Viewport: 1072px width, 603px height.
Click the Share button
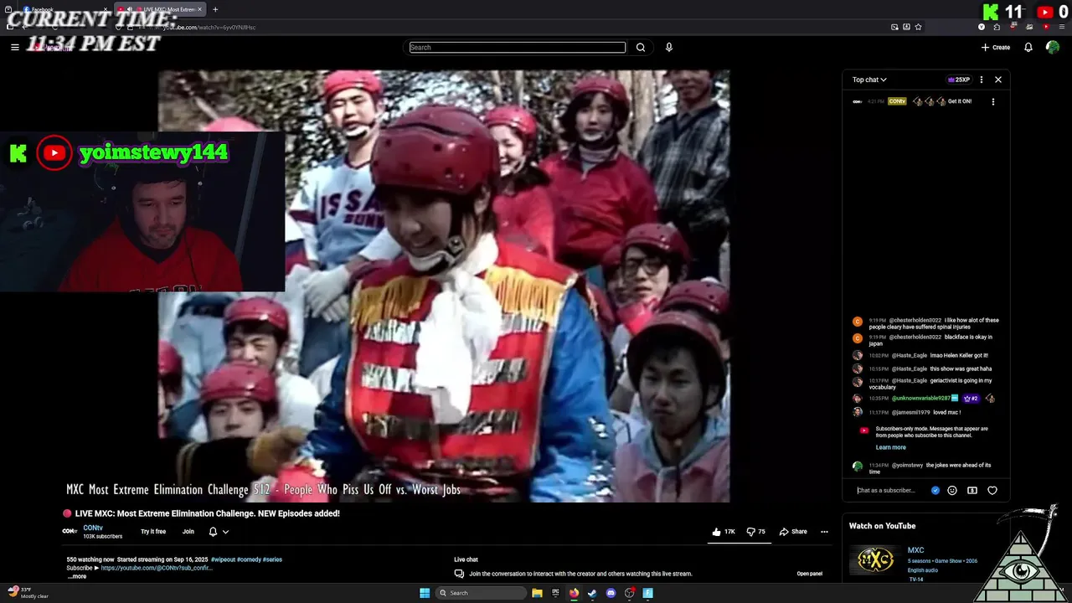click(793, 532)
